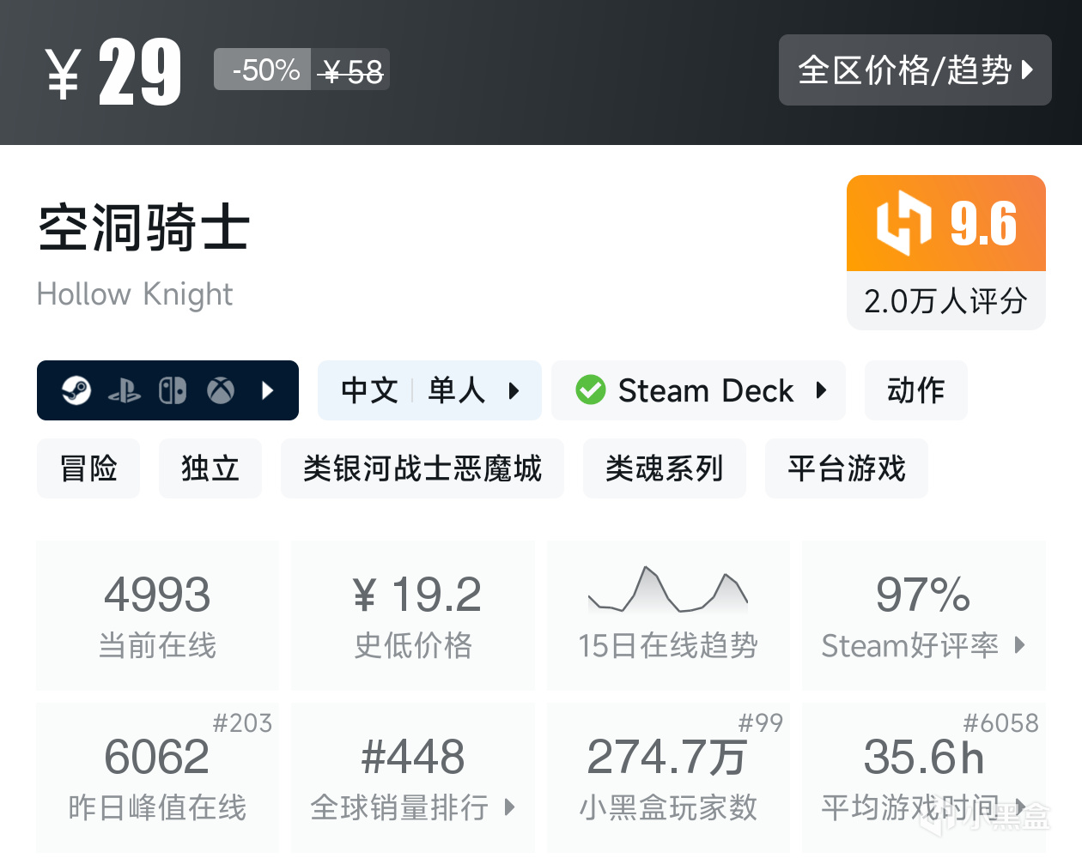The width and height of the screenshot is (1082, 858).
Task: Click the original price ¥58
Action: tap(350, 71)
